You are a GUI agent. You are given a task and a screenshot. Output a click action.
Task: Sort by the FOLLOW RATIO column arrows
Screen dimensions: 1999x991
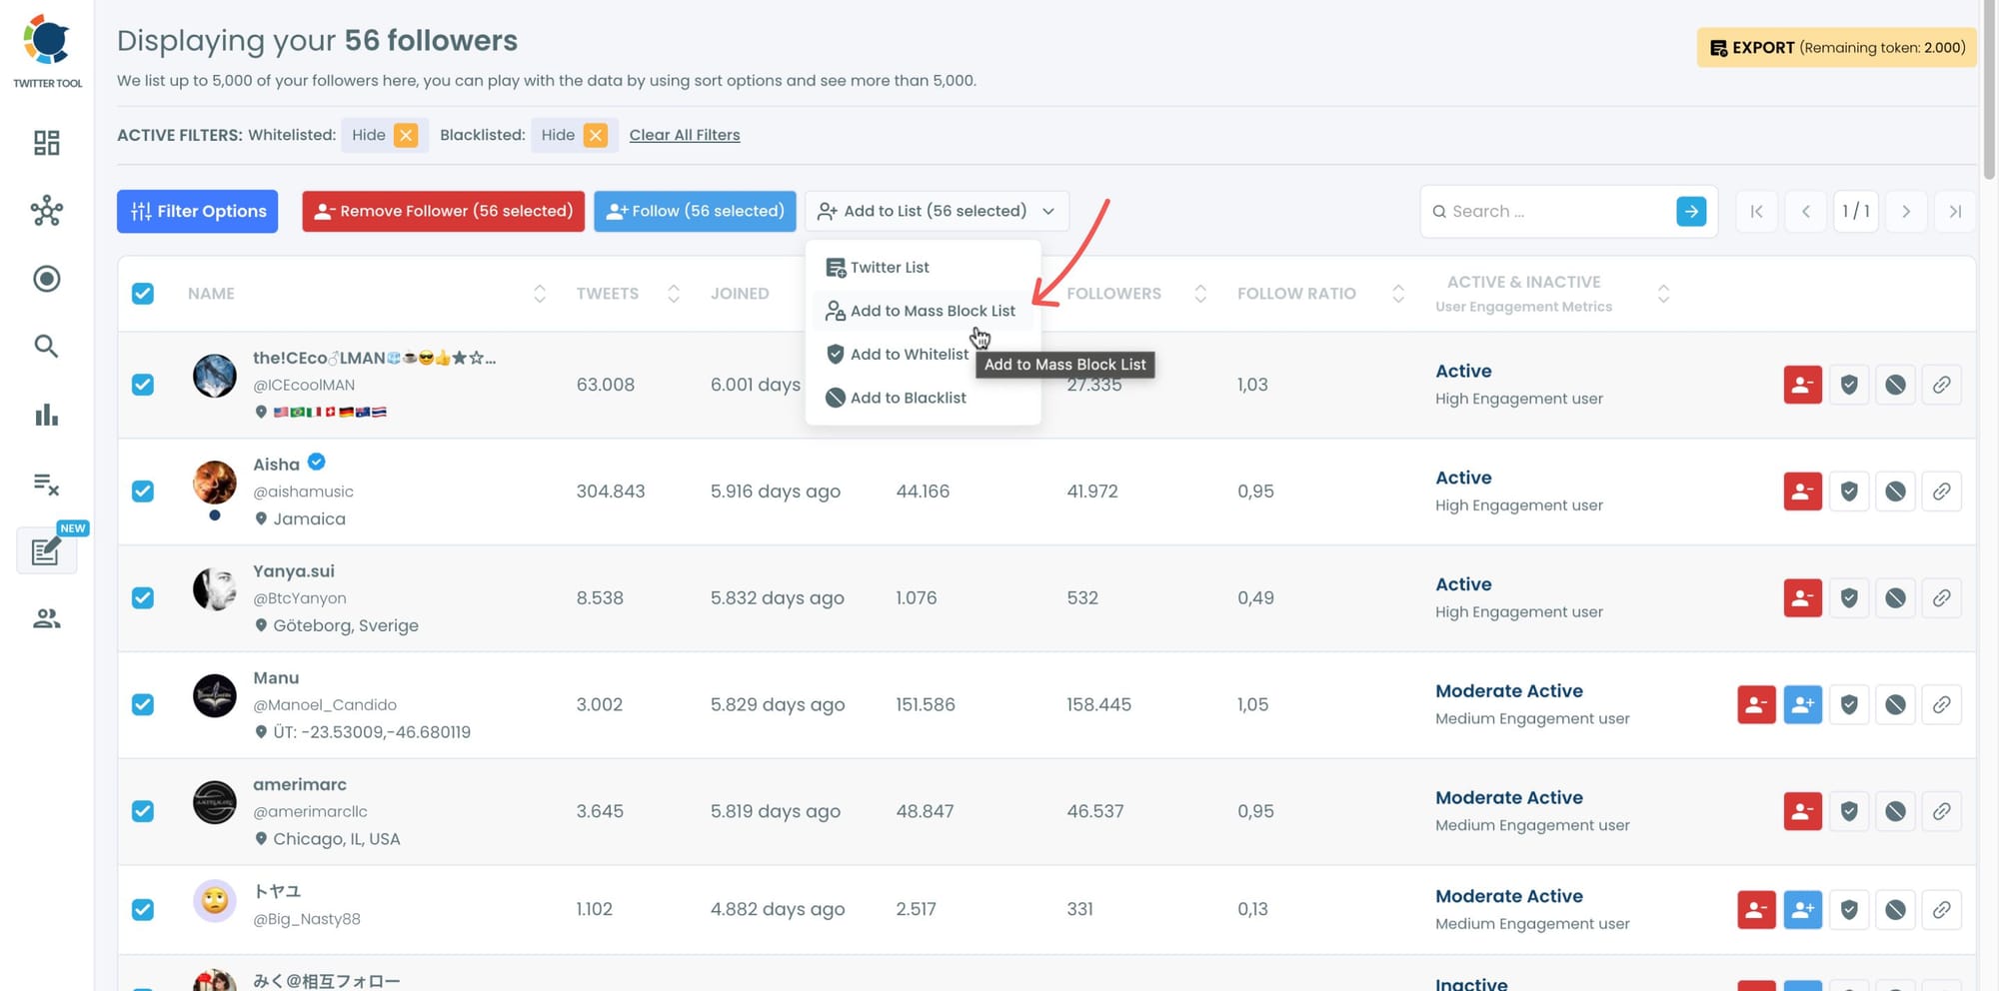1398,294
